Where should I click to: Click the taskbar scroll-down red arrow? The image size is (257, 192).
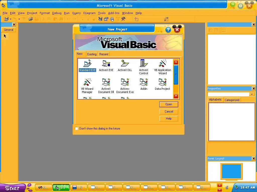tap(220, 190)
